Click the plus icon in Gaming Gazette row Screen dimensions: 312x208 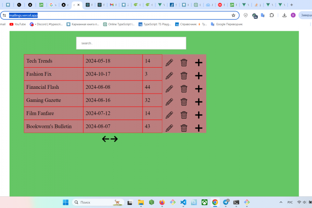tap(198, 102)
